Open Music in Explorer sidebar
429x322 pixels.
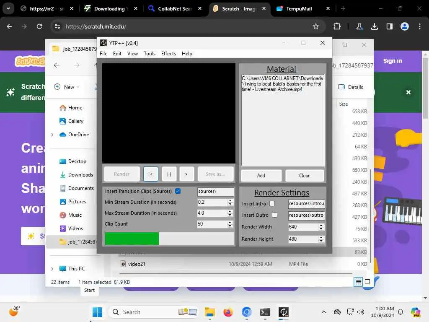click(71, 215)
